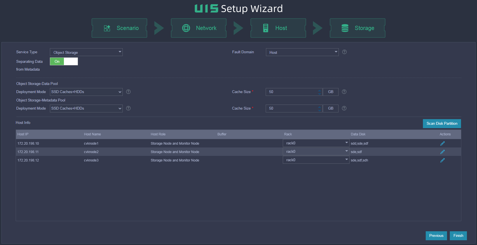Click the Host Name column header
This screenshot has height=245, width=477.
[92, 134]
